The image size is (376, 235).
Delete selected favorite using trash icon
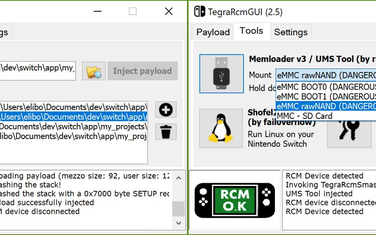point(165,132)
